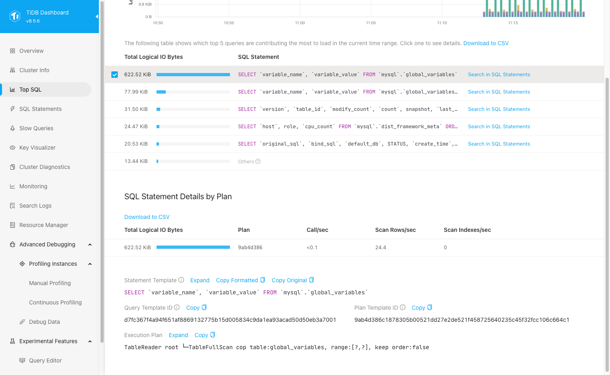
Task: Click the Others help question icon
Action: tap(258, 161)
